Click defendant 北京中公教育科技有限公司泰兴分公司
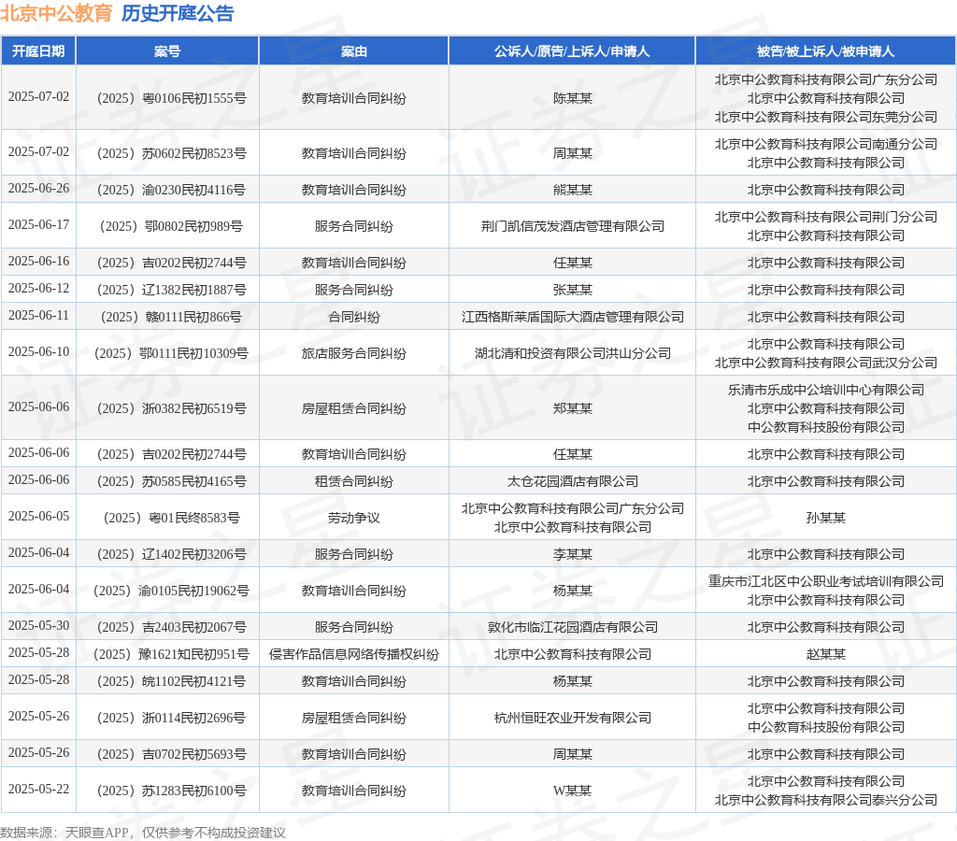Screen dimensions: 957x841 coord(826,800)
